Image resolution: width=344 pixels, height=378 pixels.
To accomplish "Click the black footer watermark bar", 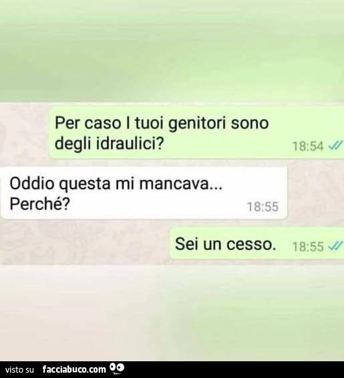I will pyautogui.click(x=172, y=369).
